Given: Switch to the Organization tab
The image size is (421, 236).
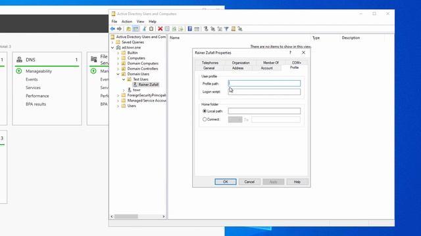Looking at the screenshot, I should point(241,63).
